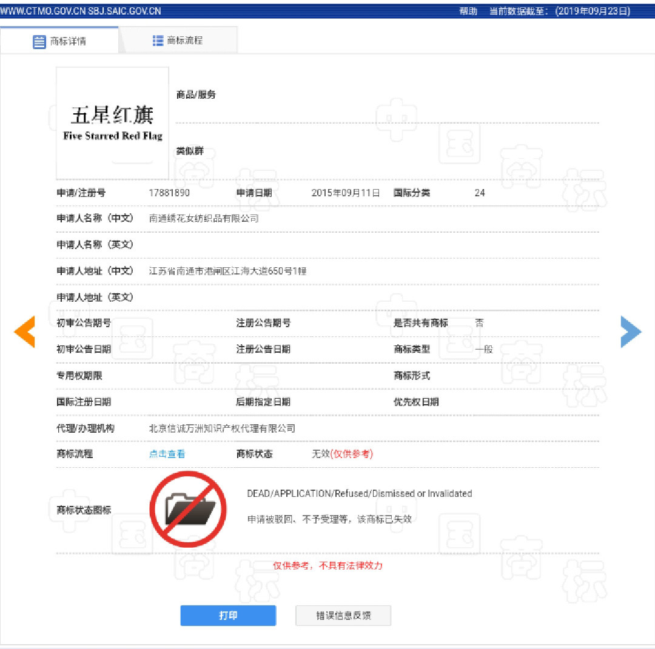
Task: Click the red prohibition symbol over the folder
Action: [x=188, y=509]
